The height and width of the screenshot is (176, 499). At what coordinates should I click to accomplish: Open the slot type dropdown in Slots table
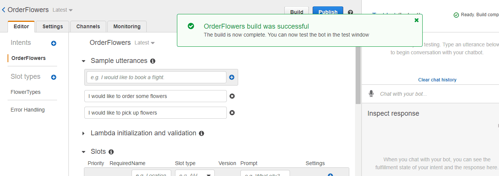[195, 173]
